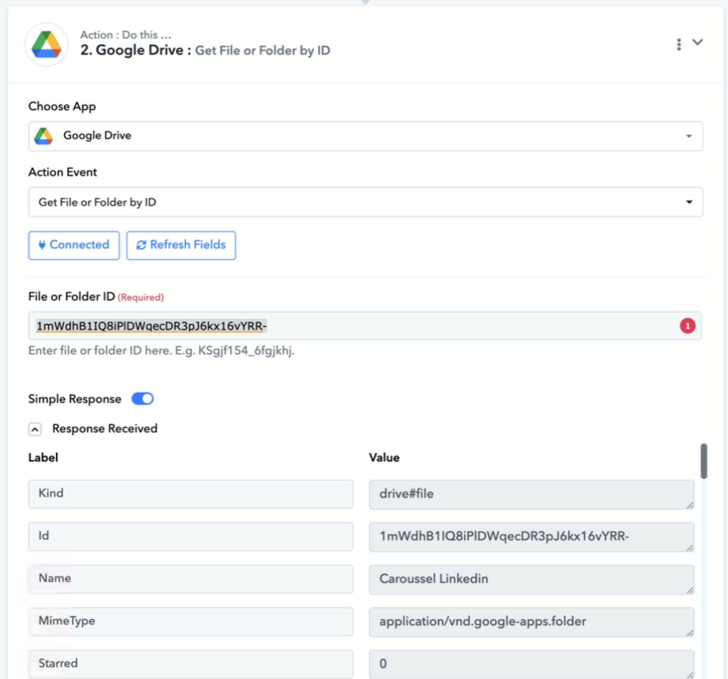Click the 'Value' column header

384,458
